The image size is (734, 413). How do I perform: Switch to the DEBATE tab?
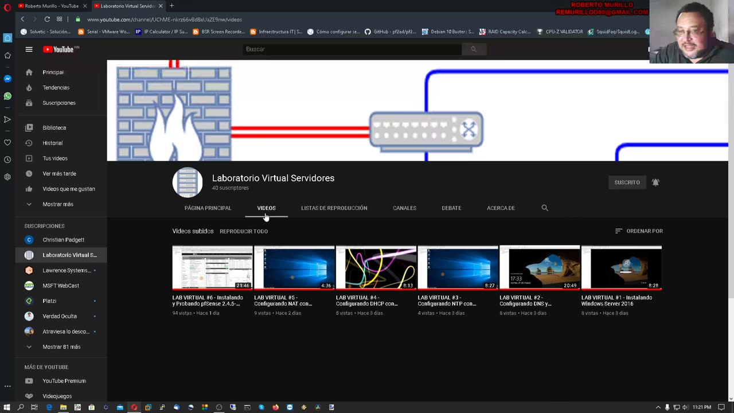click(451, 208)
